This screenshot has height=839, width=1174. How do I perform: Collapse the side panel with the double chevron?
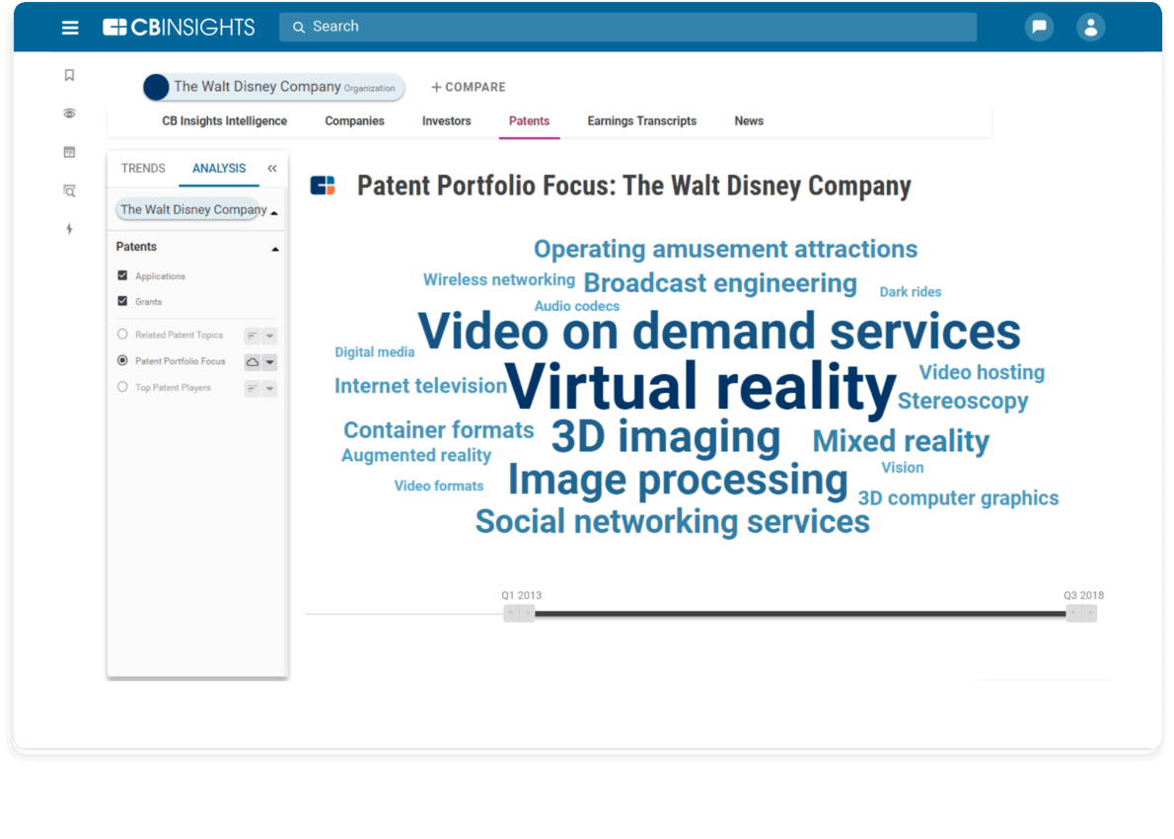tap(271, 169)
